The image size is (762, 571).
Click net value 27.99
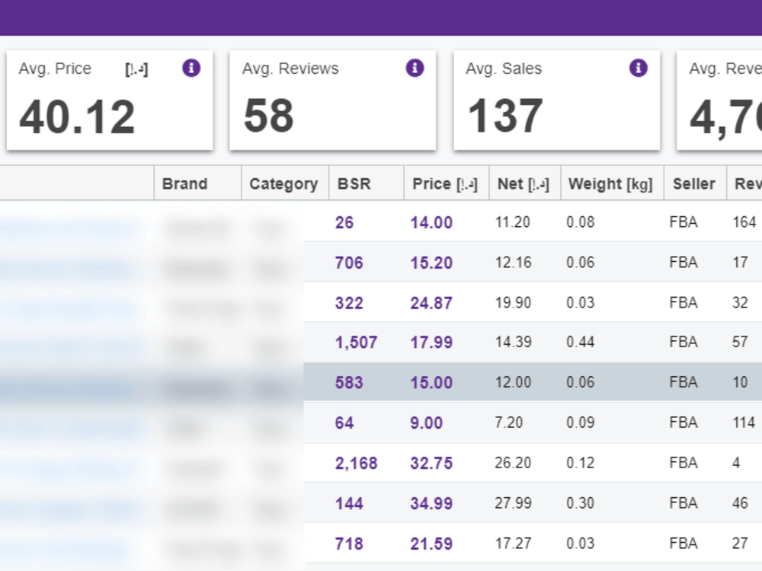(x=513, y=502)
